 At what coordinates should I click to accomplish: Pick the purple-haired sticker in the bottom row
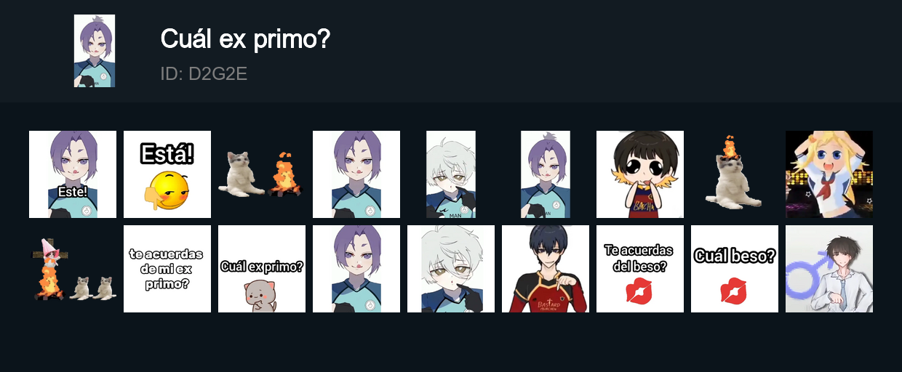[x=356, y=269]
